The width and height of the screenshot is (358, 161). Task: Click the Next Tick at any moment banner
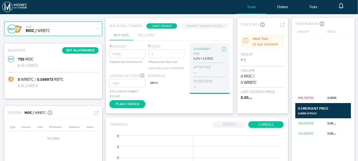[x=263, y=41]
